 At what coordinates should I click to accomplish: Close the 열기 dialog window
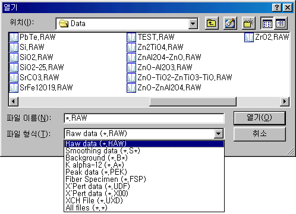point(288,8)
